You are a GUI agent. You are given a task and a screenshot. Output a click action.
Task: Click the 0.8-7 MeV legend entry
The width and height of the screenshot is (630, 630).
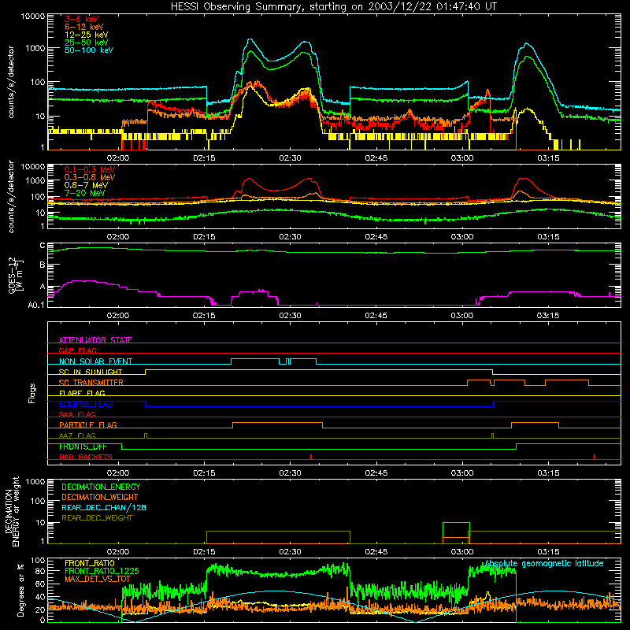coord(86,185)
